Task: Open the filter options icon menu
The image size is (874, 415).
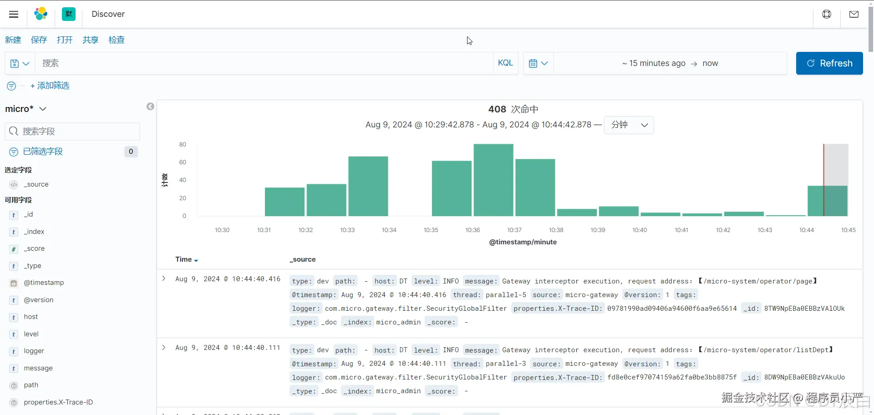Action: pos(11,86)
